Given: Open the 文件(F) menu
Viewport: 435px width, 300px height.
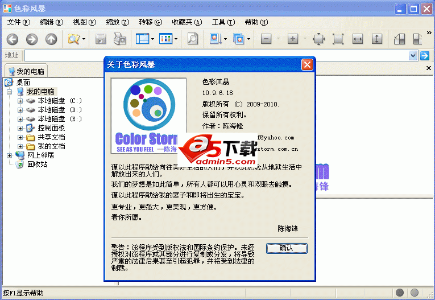Looking at the screenshot, I should tap(19, 22).
